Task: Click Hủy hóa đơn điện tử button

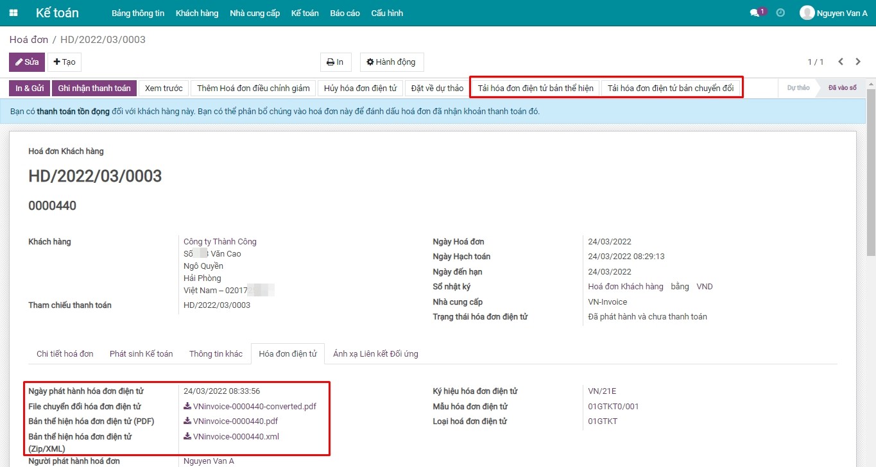Action: (x=360, y=88)
